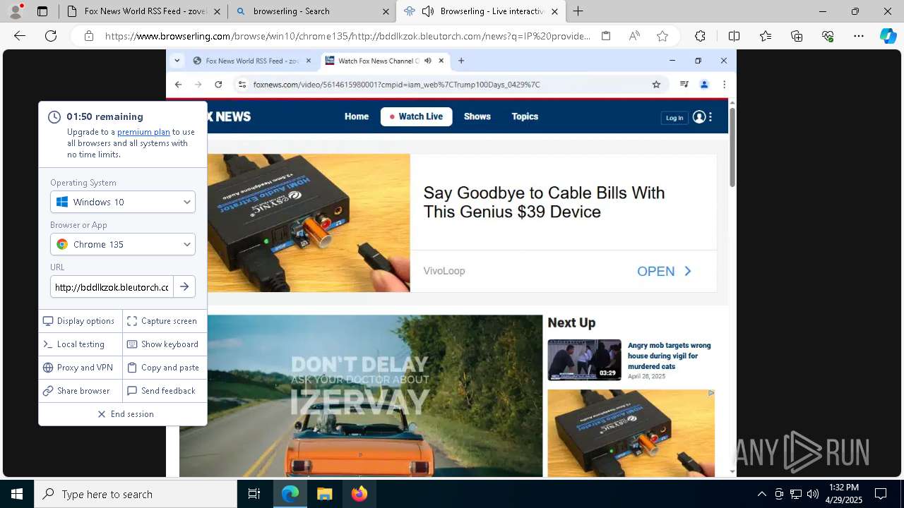904x508 pixels.
Task: Open Edge Browser essentials
Action: coord(828,36)
